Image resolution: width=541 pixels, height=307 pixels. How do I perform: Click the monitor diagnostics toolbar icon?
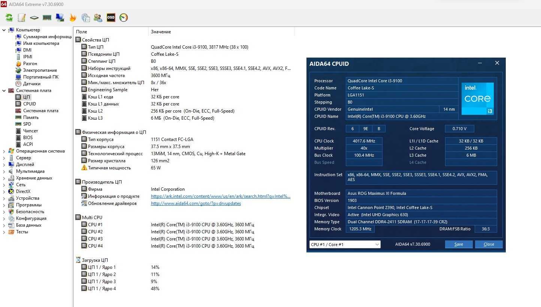pos(60,18)
